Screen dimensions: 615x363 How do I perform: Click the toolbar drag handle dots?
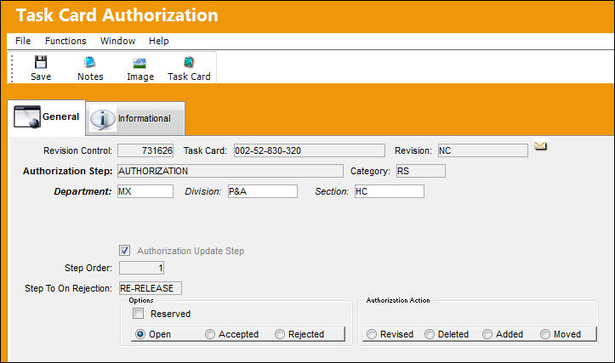tap(12, 68)
